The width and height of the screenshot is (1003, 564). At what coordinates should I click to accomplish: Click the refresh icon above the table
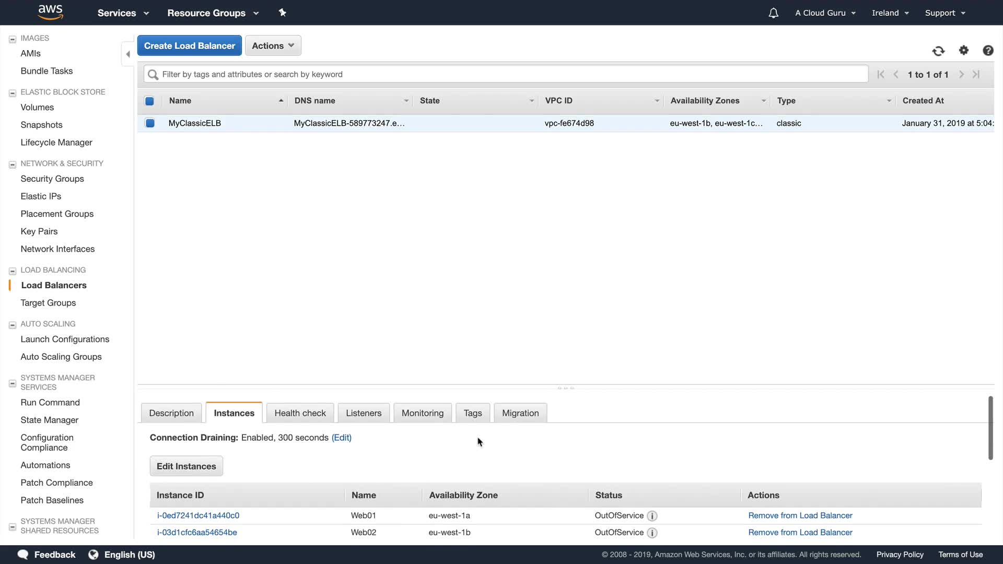pyautogui.click(x=938, y=51)
